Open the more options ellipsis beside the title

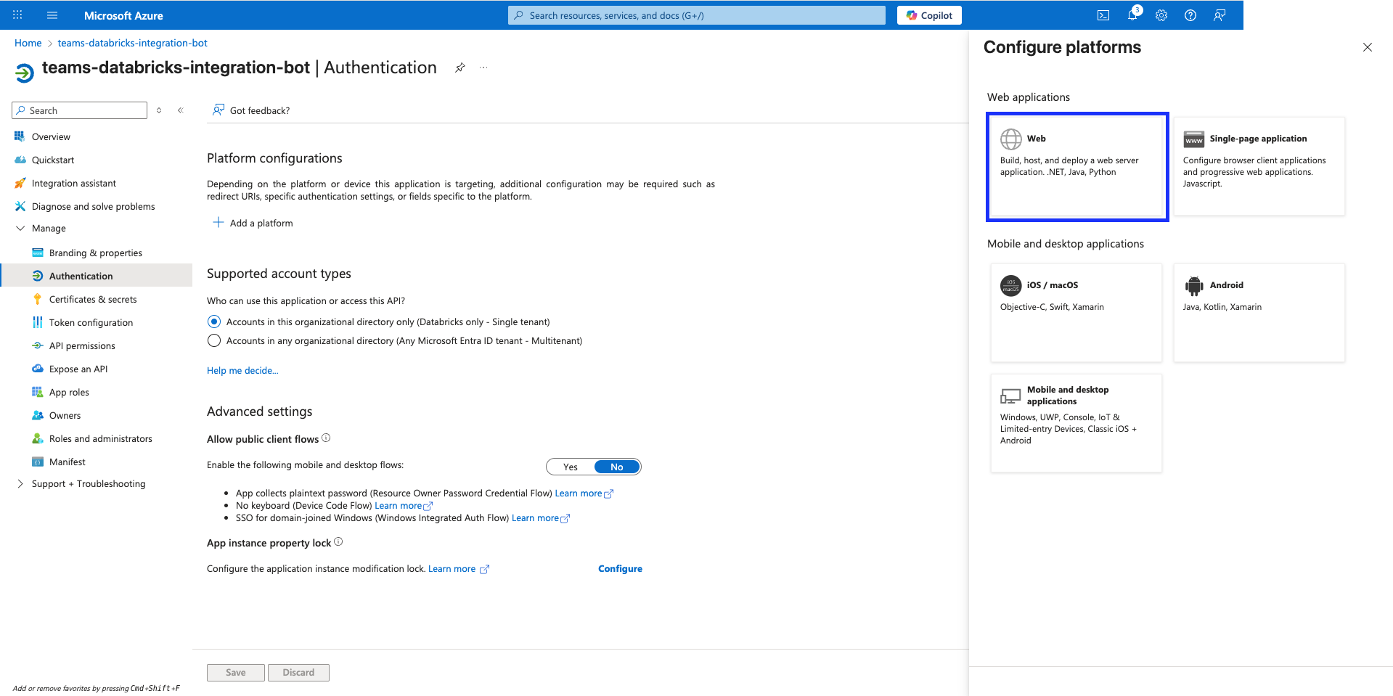tap(483, 67)
